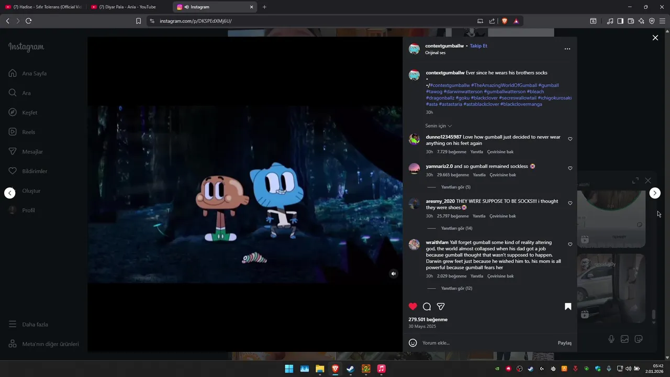This screenshot has width=670, height=377.
Task: Click Çevirisine bak under wraithfam's comment
Action: coord(500,276)
